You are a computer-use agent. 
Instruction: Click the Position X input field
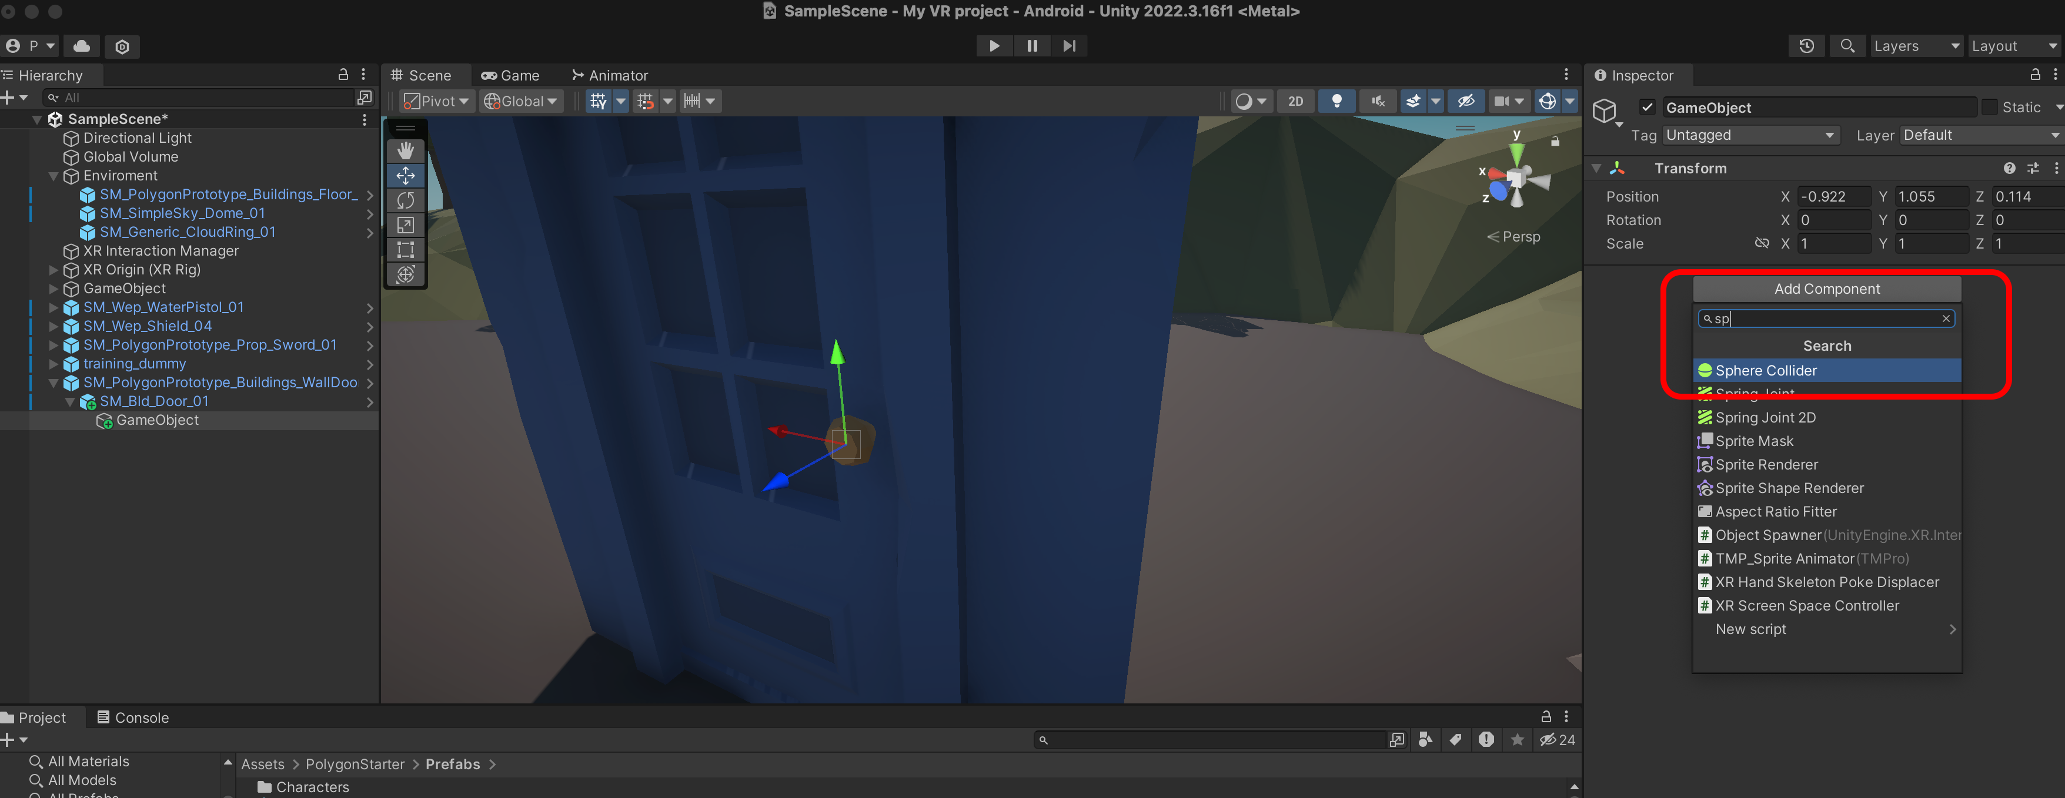(x=1833, y=196)
